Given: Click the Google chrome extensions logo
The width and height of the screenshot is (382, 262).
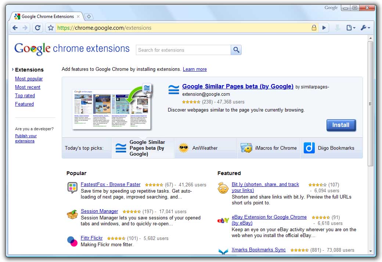Looking at the screenshot, I should (72, 49).
